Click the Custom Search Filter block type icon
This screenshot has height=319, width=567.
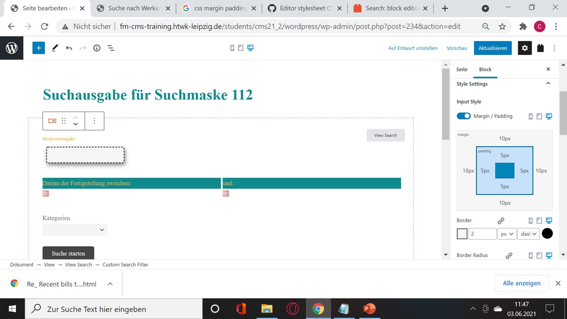(52, 121)
